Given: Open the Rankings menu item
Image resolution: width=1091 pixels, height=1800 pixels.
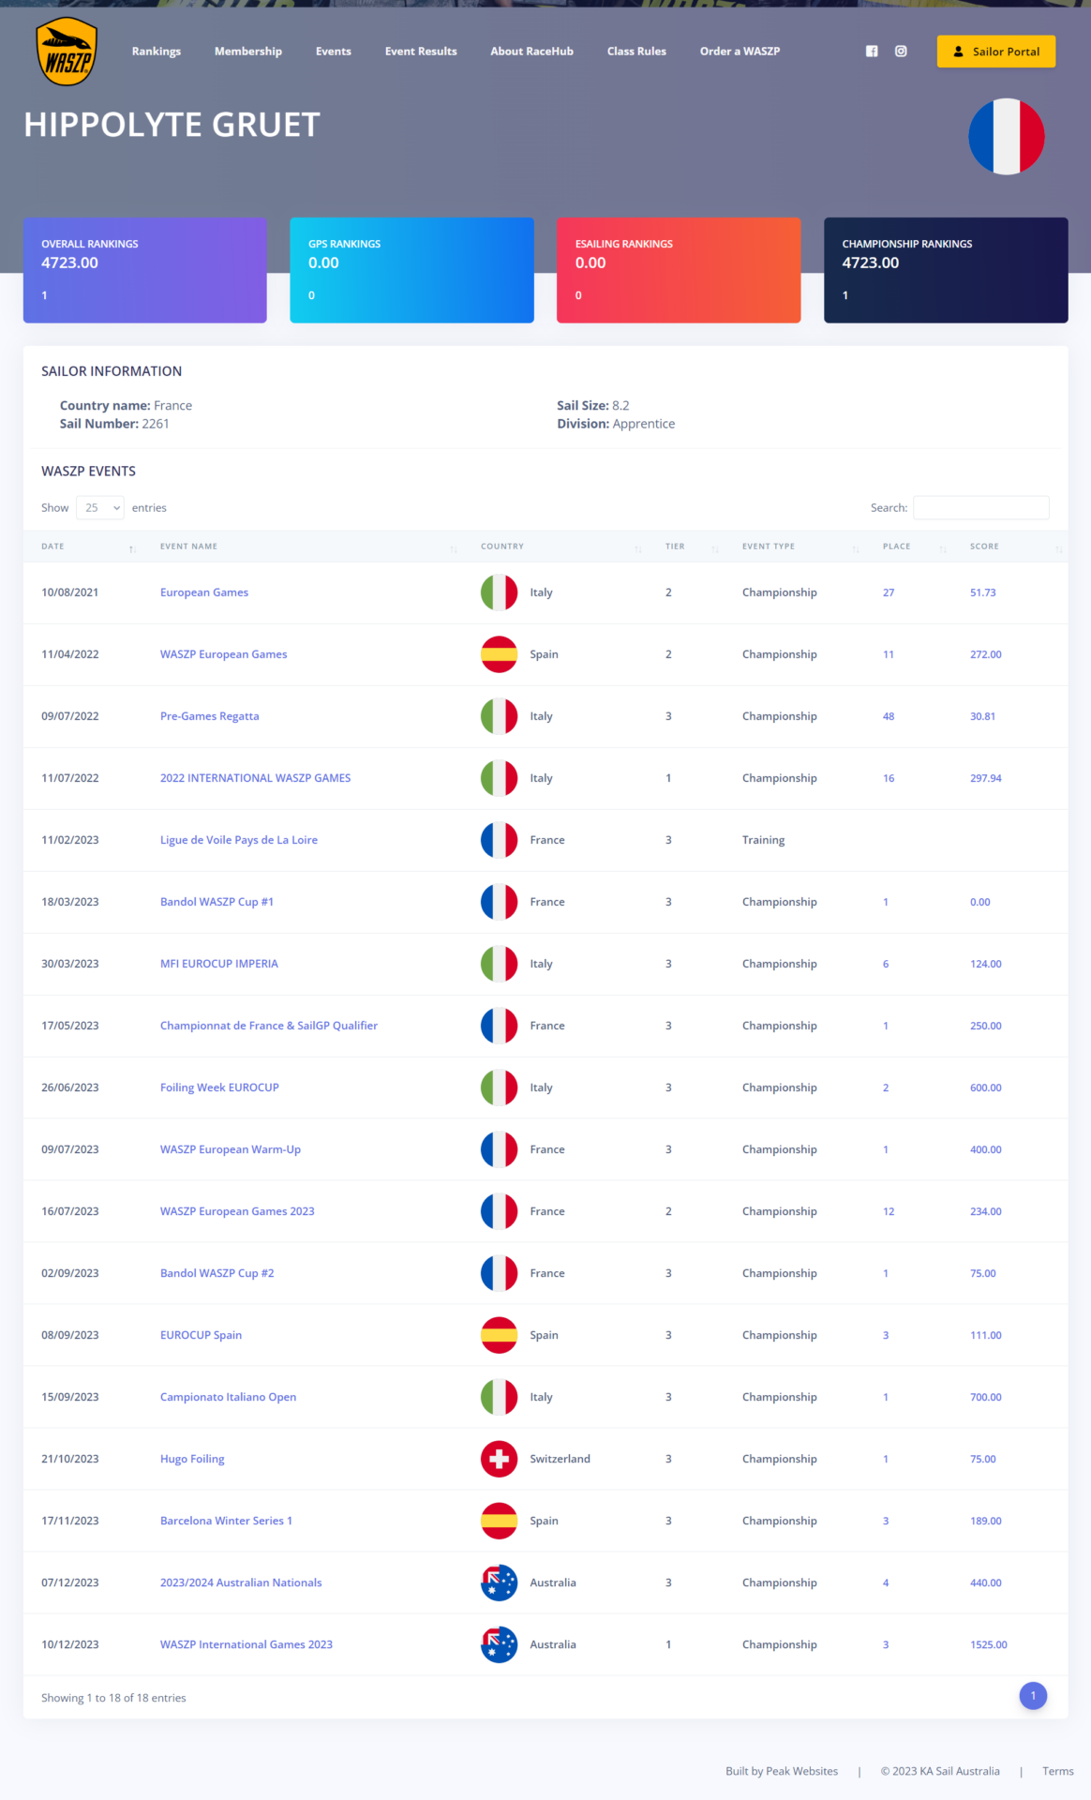Looking at the screenshot, I should tap(157, 52).
